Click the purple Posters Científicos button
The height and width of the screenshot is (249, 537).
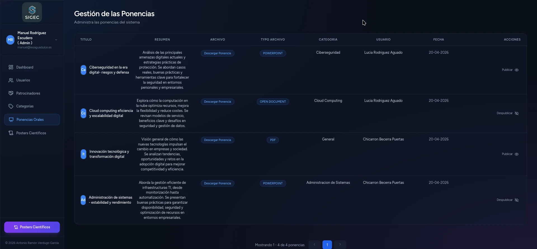[32, 227]
